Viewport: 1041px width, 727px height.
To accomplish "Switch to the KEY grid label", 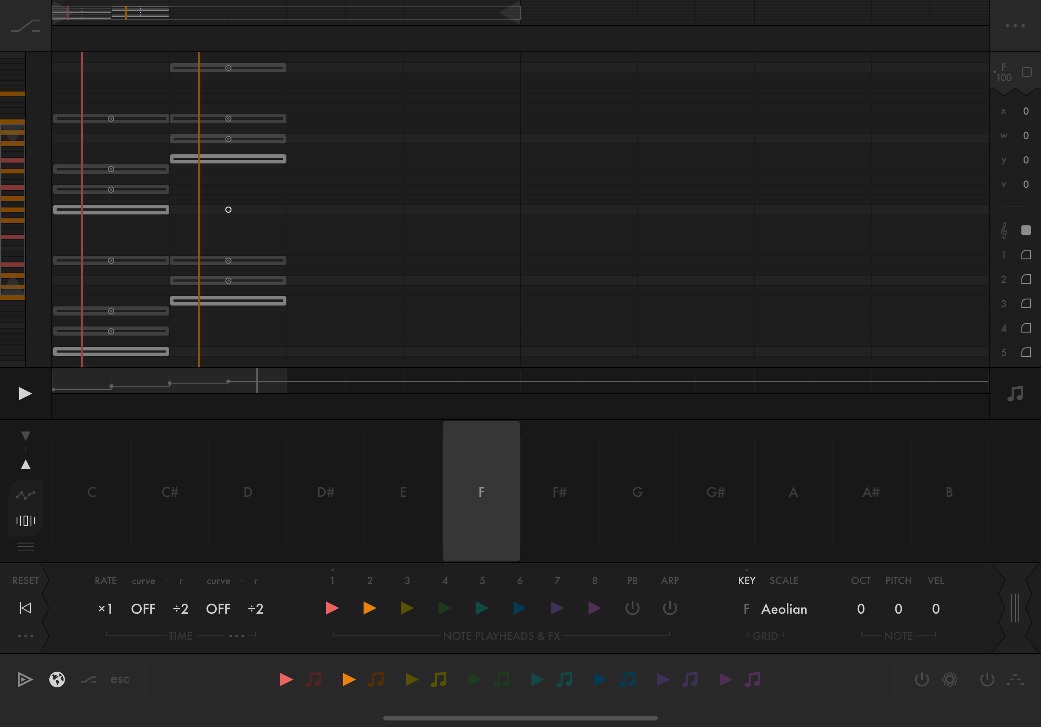I will click(x=746, y=581).
